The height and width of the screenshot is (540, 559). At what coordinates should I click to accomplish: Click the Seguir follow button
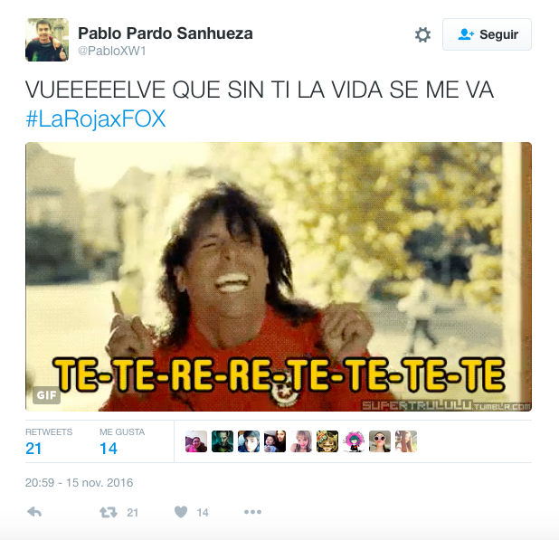(x=487, y=34)
